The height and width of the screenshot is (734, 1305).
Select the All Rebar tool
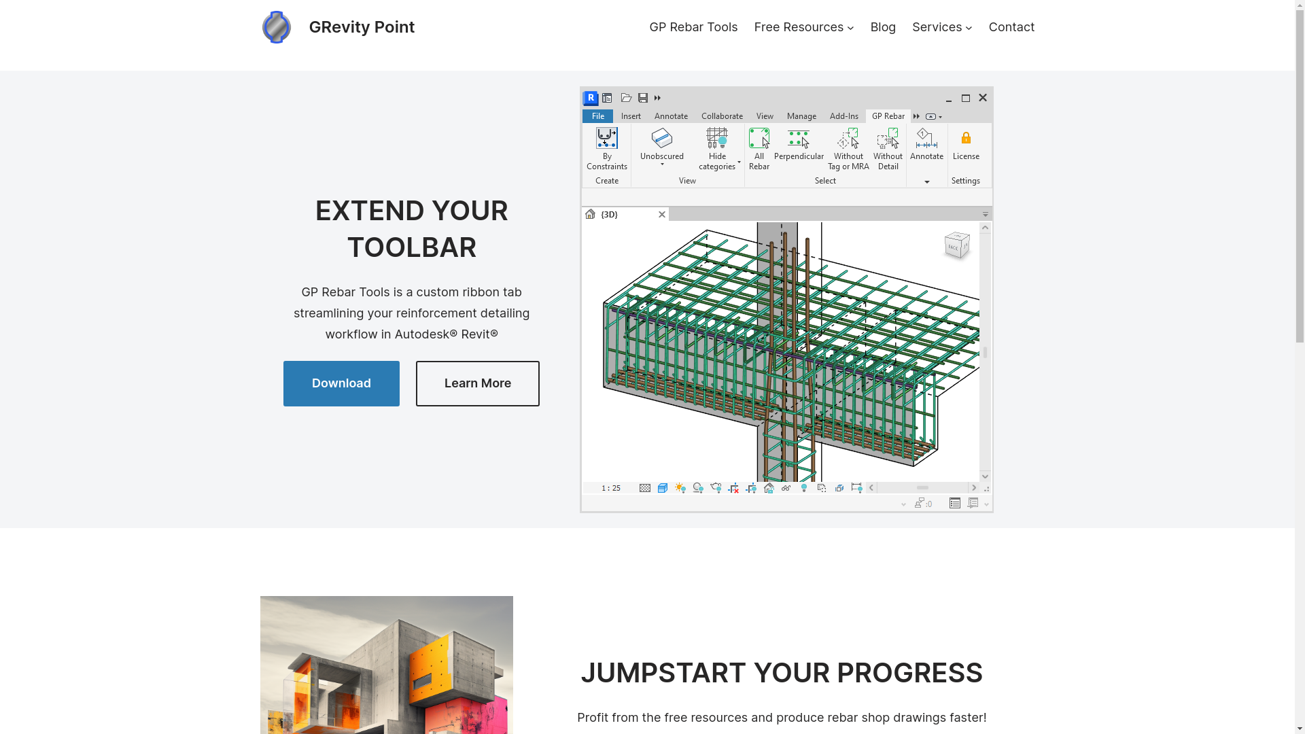click(x=759, y=150)
